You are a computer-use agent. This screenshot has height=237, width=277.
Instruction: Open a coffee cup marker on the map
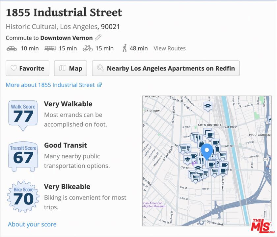point(209,134)
